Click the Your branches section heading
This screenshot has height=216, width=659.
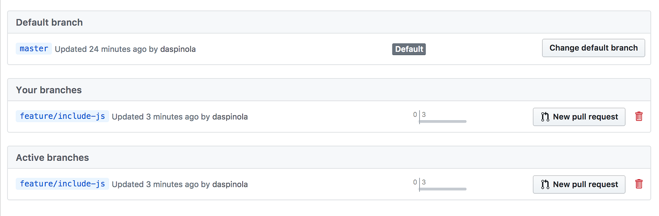coord(49,90)
